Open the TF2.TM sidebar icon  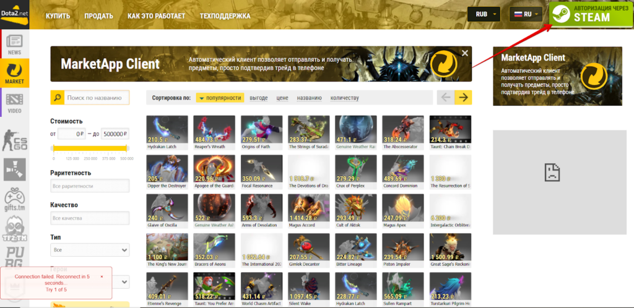click(x=15, y=228)
